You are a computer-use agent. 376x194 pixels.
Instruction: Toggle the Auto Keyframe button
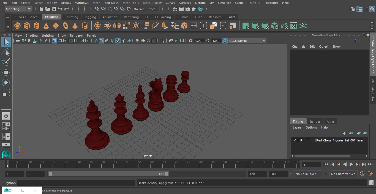(x=362, y=174)
